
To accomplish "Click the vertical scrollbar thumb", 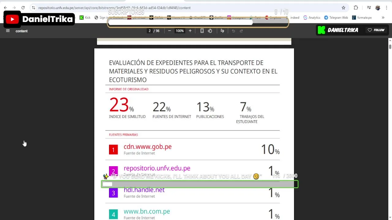I will tap(390, 46).
